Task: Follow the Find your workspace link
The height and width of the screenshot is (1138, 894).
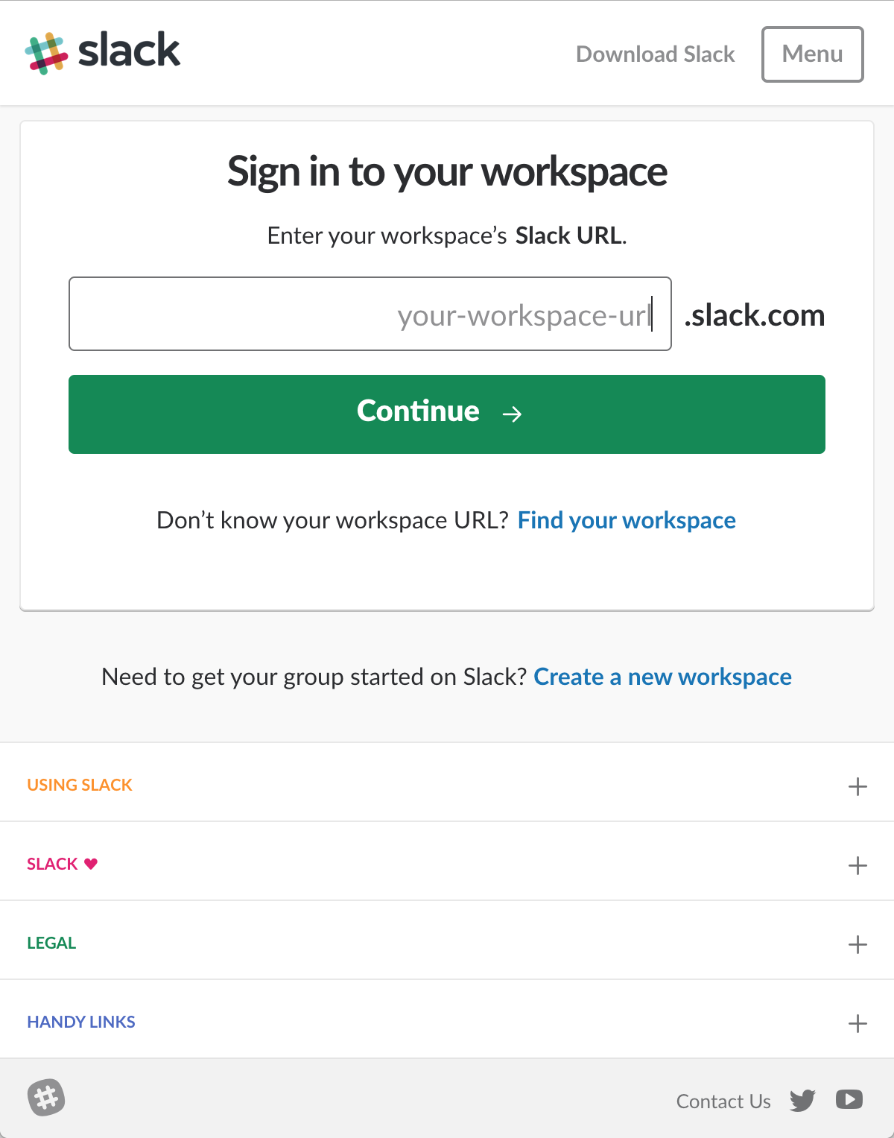Action: tap(627, 520)
